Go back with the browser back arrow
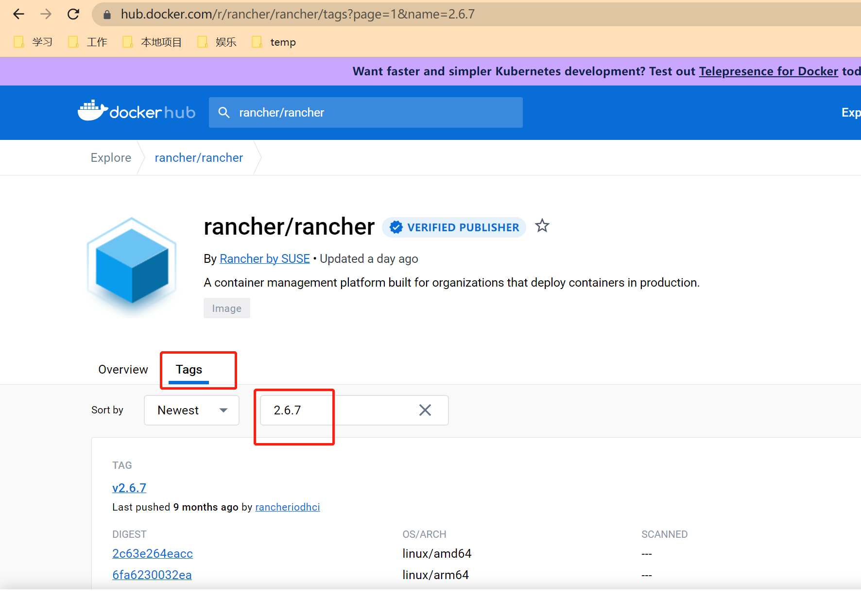The width and height of the screenshot is (861, 599). (18, 14)
